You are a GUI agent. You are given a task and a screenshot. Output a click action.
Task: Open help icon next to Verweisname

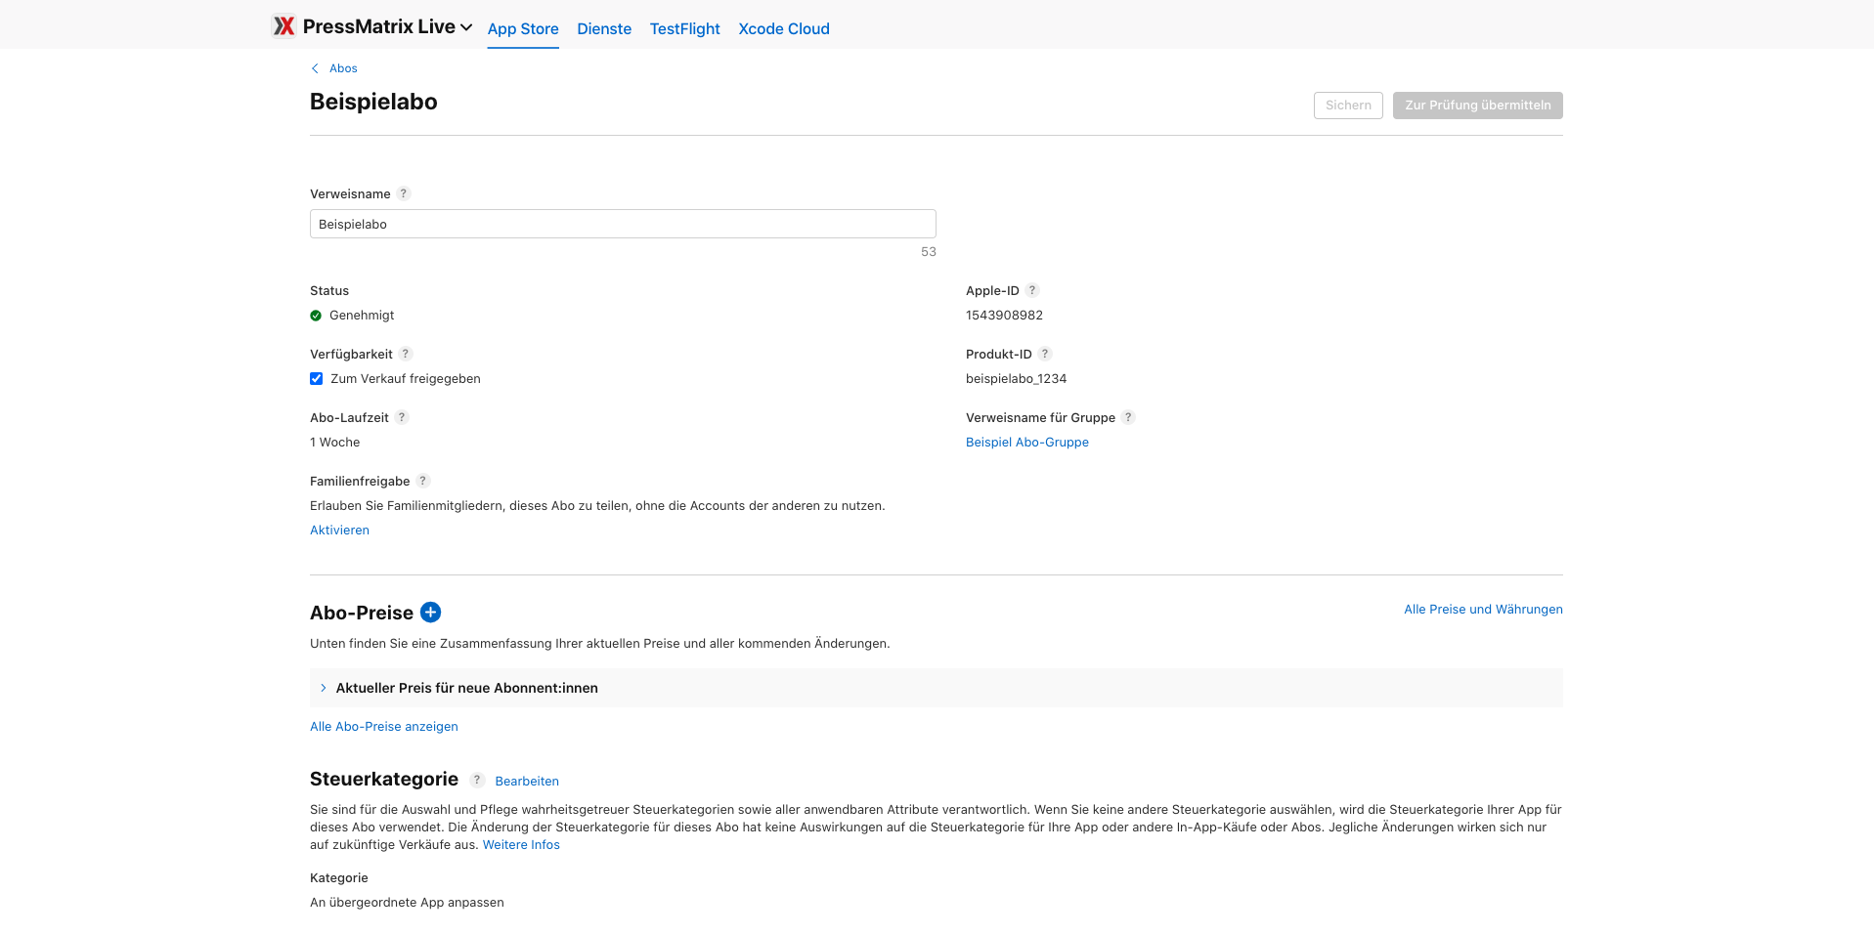click(x=404, y=193)
